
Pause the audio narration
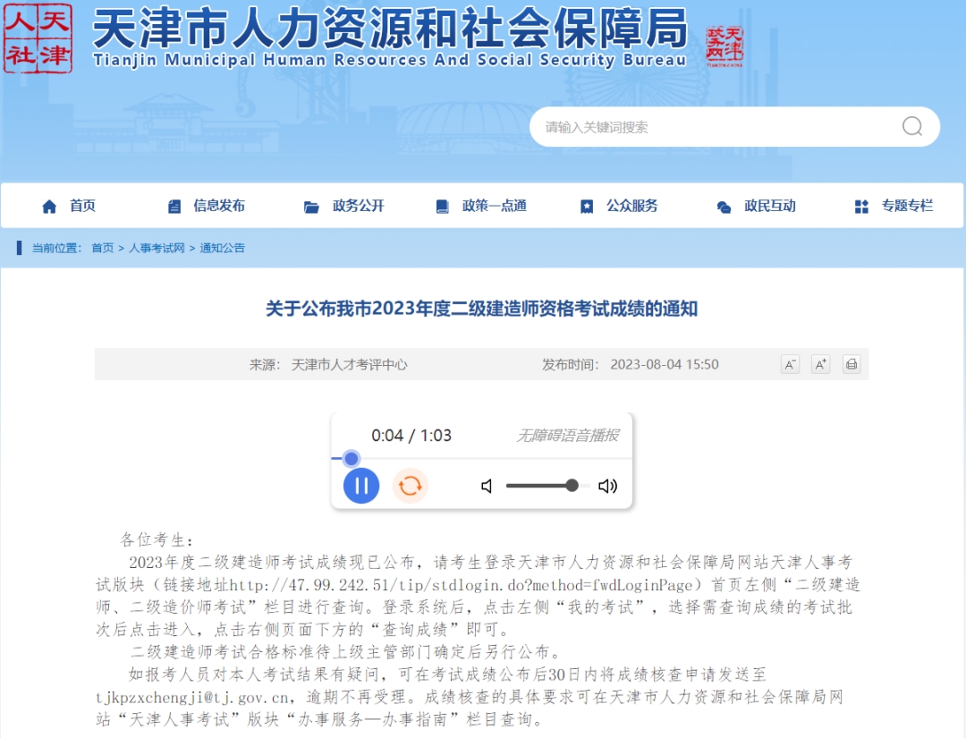click(x=361, y=486)
